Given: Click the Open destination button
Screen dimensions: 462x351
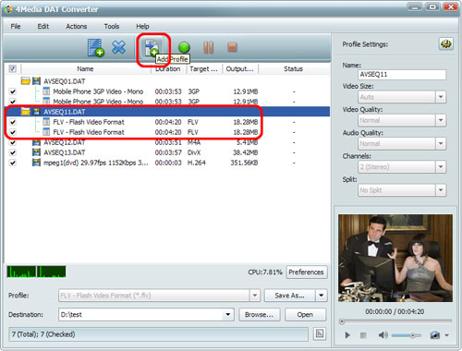Looking at the screenshot, I should coord(305,315).
